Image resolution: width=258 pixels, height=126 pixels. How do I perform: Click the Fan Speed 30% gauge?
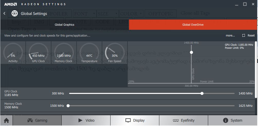[x=115, y=53]
